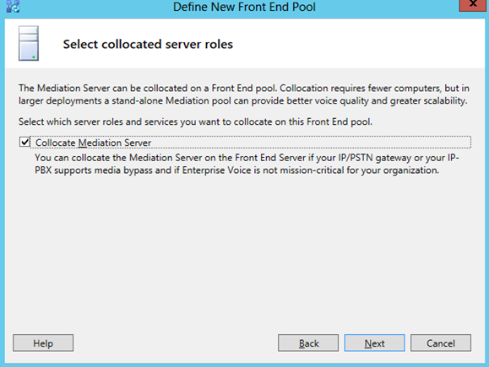Click the line starting 'The Mediation Server can be collocated'
This screenshot has width=489, height=367.
click(244, 89)
